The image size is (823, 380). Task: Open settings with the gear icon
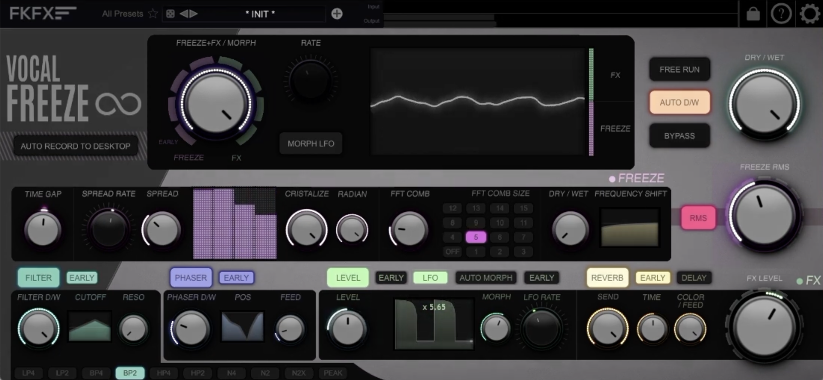tap(810, 13)
